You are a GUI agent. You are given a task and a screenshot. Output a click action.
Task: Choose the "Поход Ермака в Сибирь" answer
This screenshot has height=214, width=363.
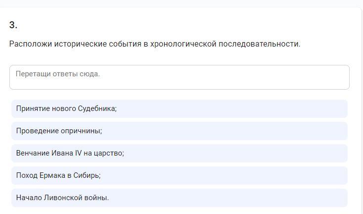[179, 175]
